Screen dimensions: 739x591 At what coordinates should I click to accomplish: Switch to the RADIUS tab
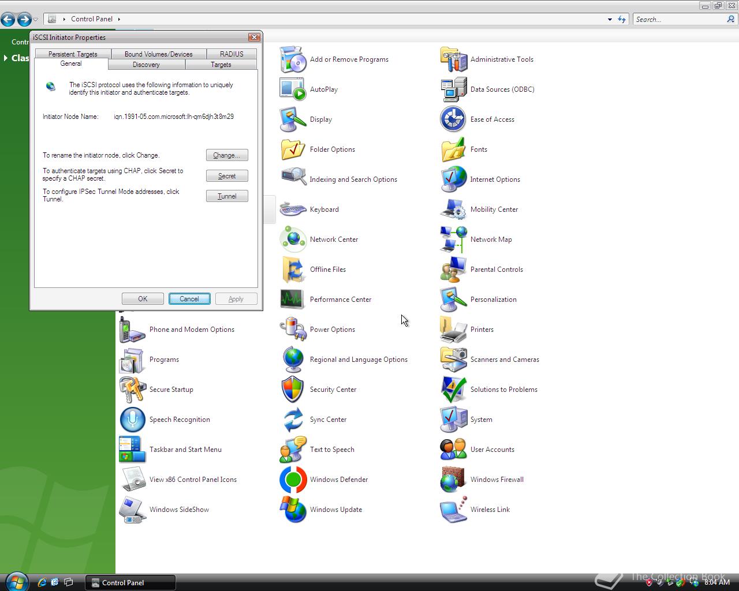coord(232,54)
